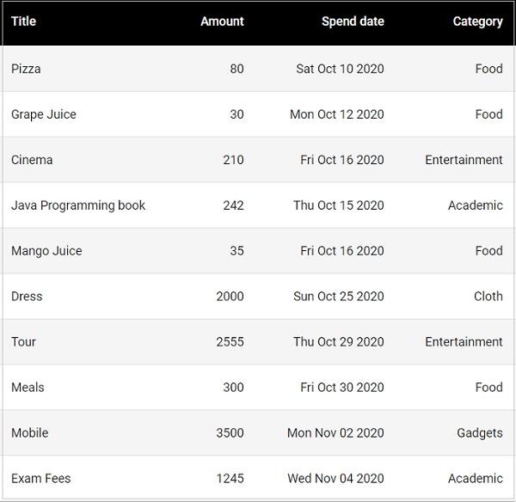Click the Meals expense title

(28, 388)
